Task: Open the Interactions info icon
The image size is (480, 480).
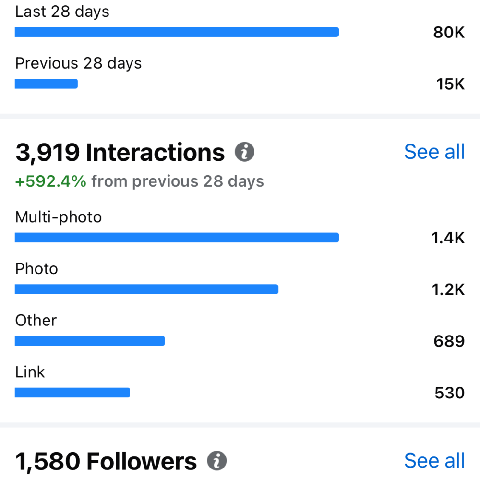Action: click(244, 152)
